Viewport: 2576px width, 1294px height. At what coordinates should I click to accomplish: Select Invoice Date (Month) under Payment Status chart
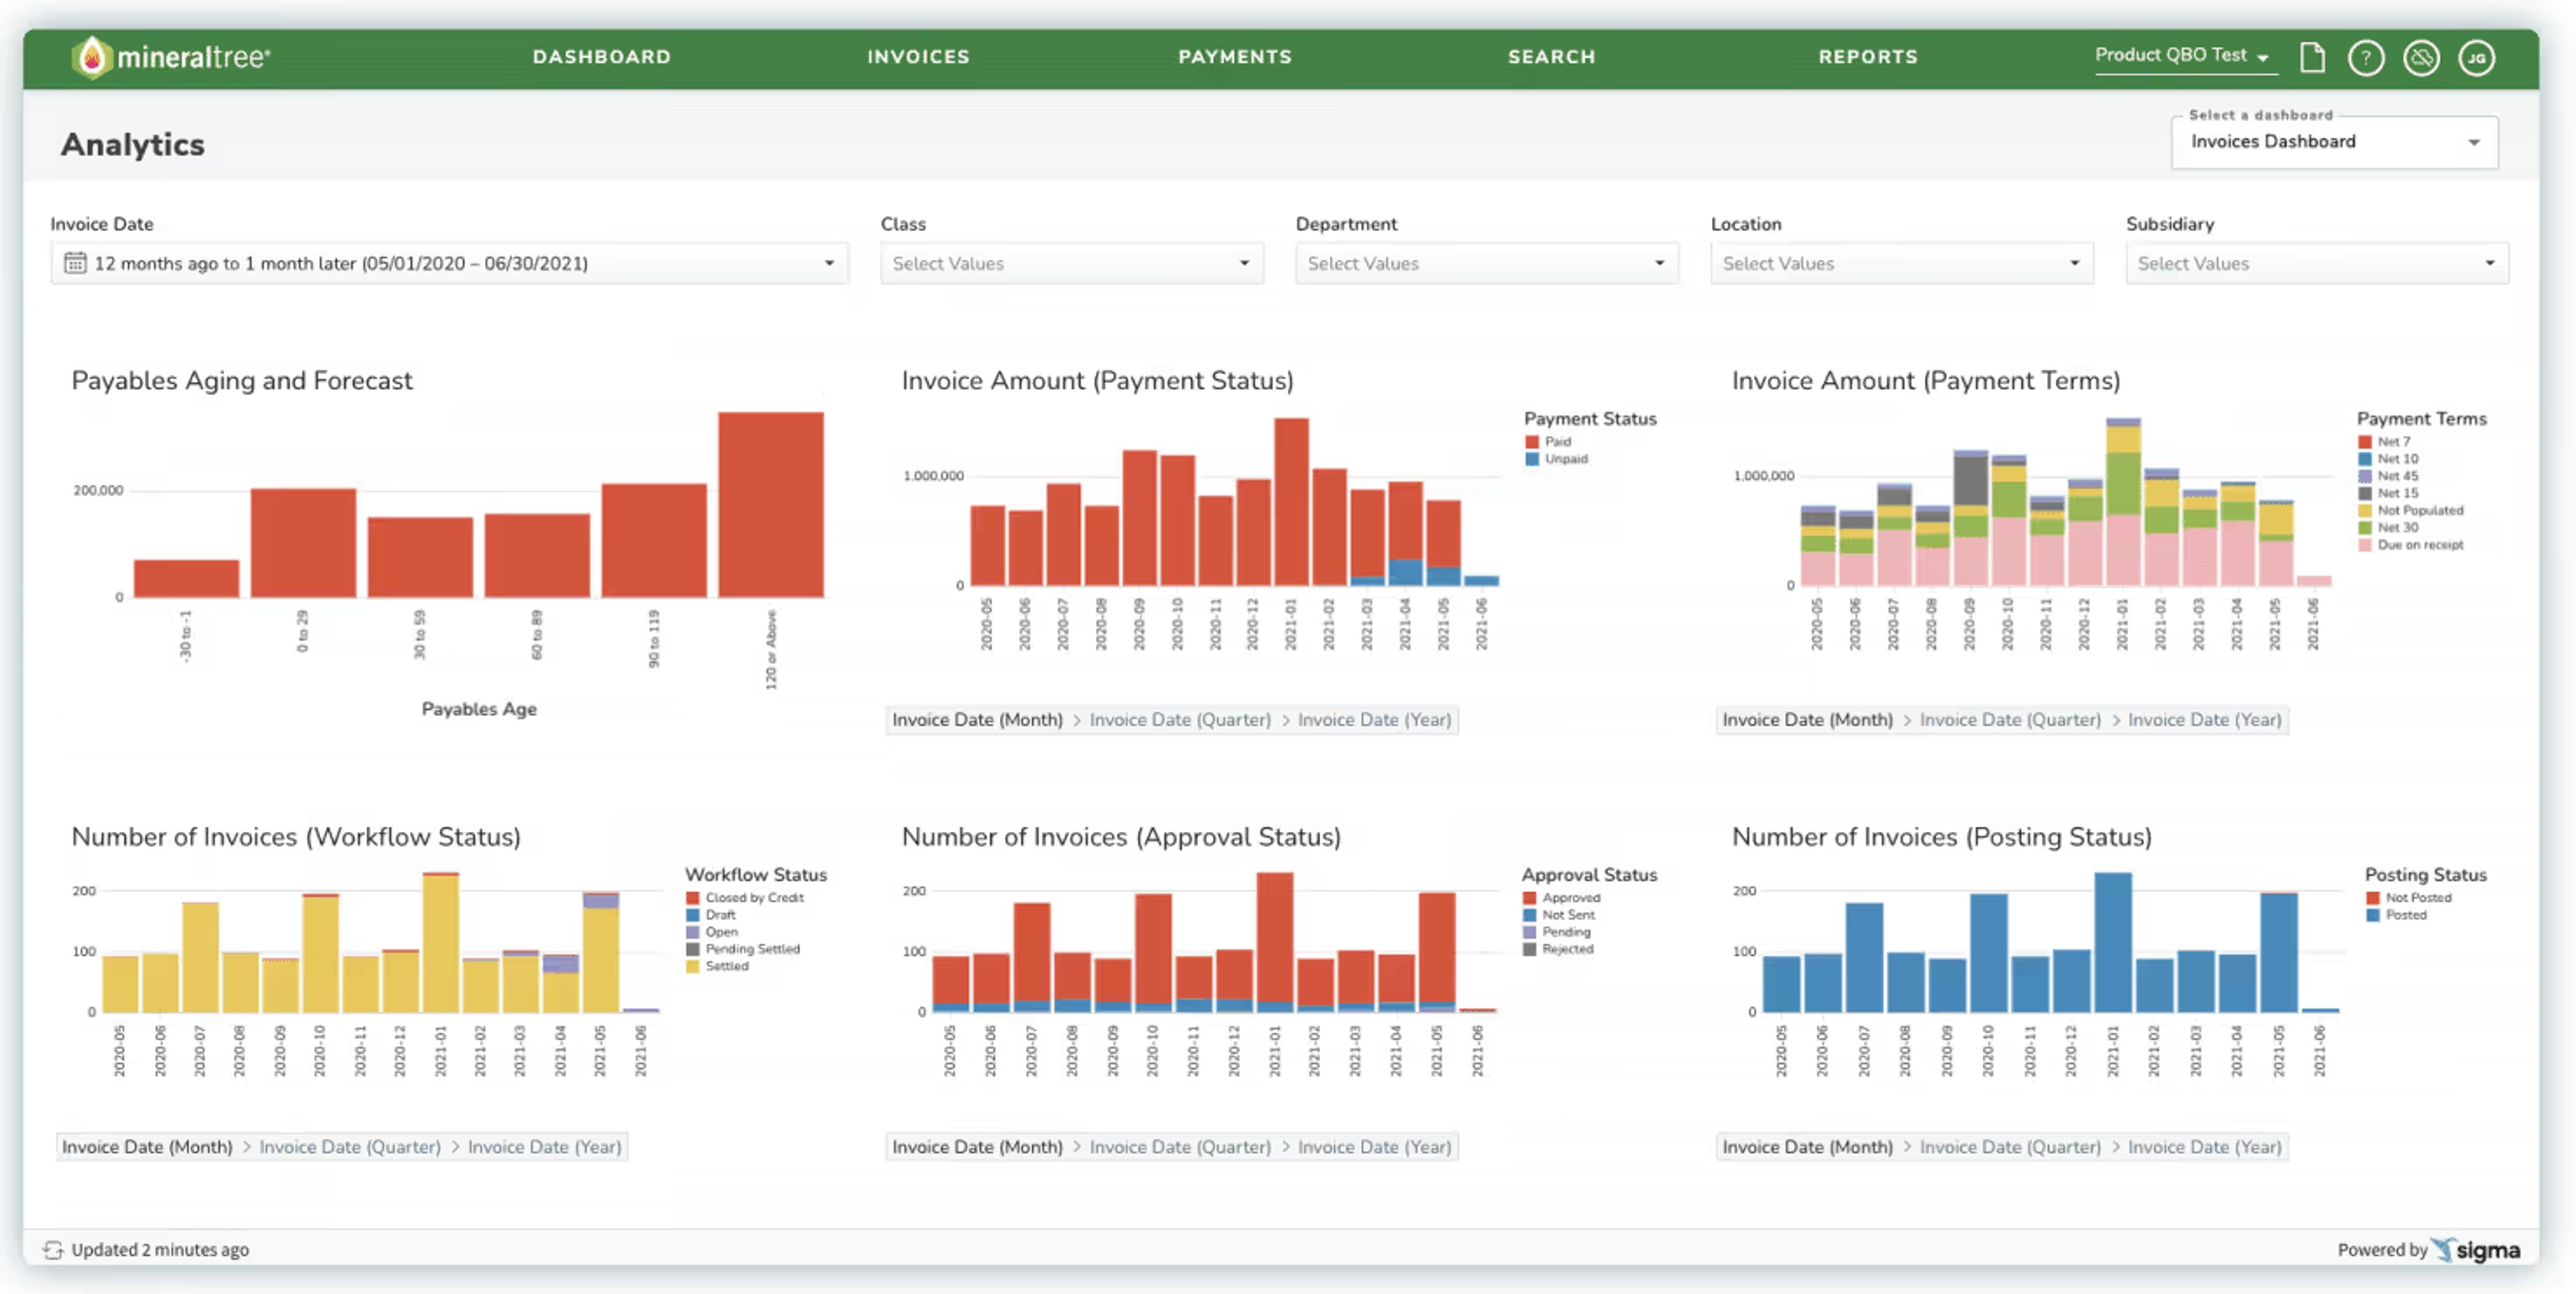977,719
